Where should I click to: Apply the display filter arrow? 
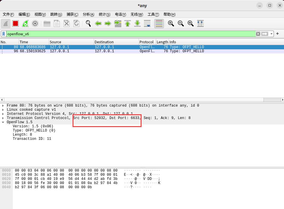265,34
